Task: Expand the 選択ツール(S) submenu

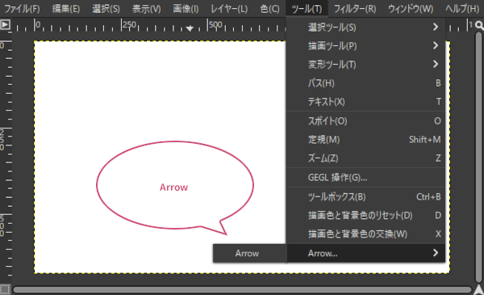Action: (x=365, y=27)
